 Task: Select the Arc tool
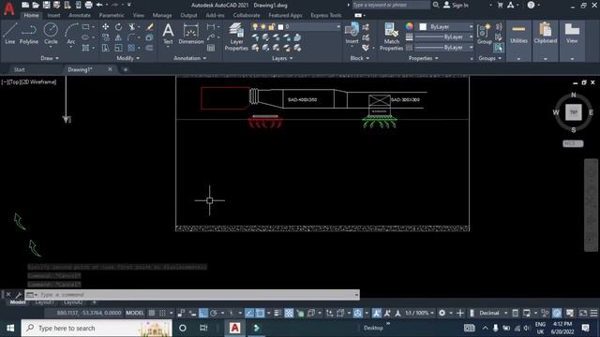coord(71,34)
